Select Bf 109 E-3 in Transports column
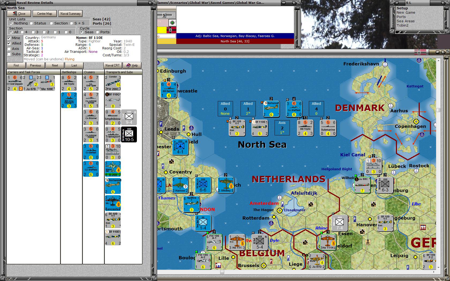This screenshot has width=450, height=281. point(113,220)
